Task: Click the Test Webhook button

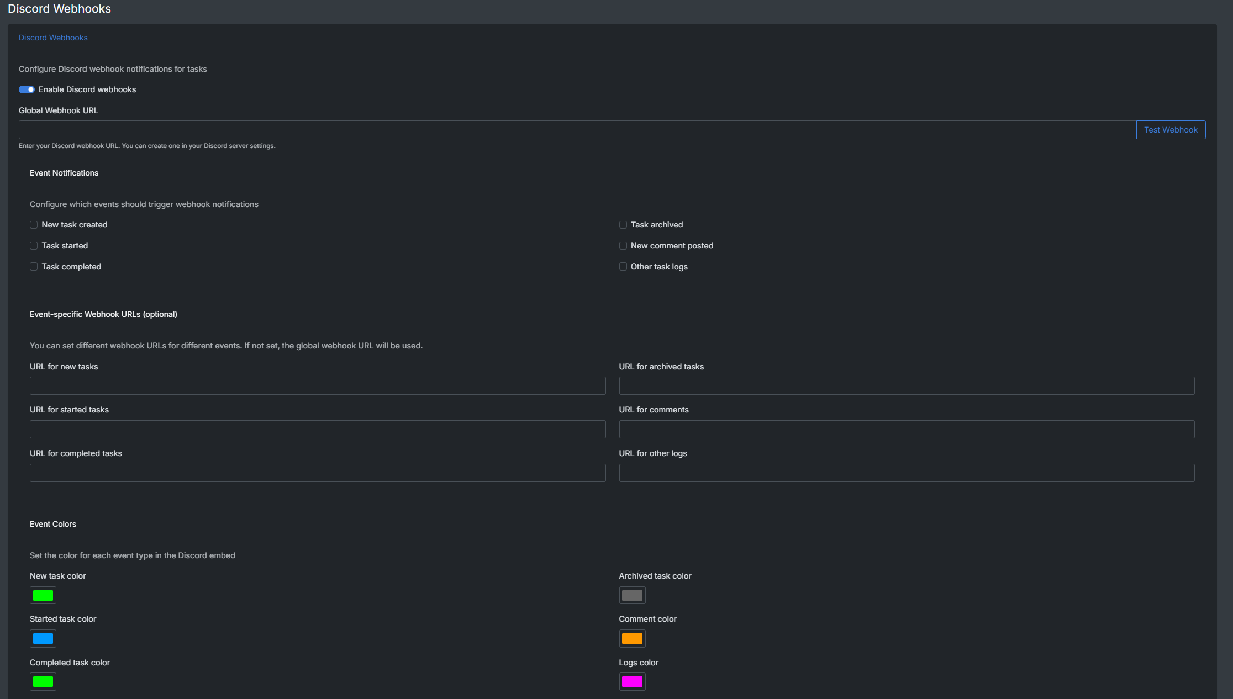Action: click(x=1171, y=130)
